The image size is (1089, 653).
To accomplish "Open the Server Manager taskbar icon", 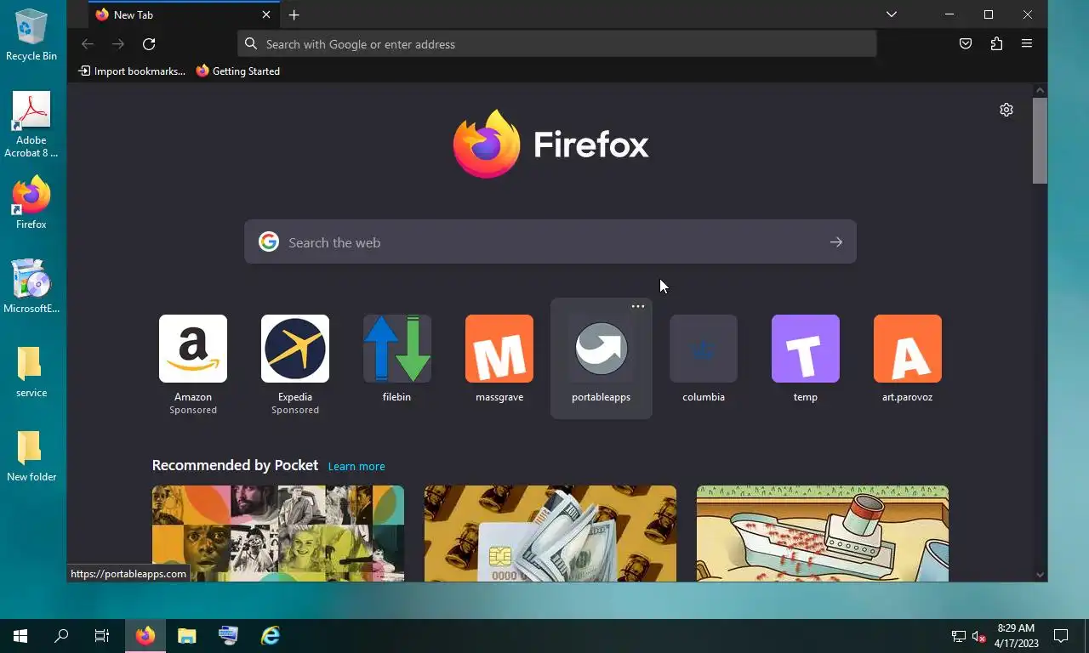I will tap(228, 636).
